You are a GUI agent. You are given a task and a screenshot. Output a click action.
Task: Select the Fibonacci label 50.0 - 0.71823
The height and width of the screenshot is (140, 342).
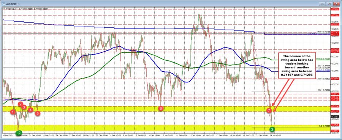[324, 79]
